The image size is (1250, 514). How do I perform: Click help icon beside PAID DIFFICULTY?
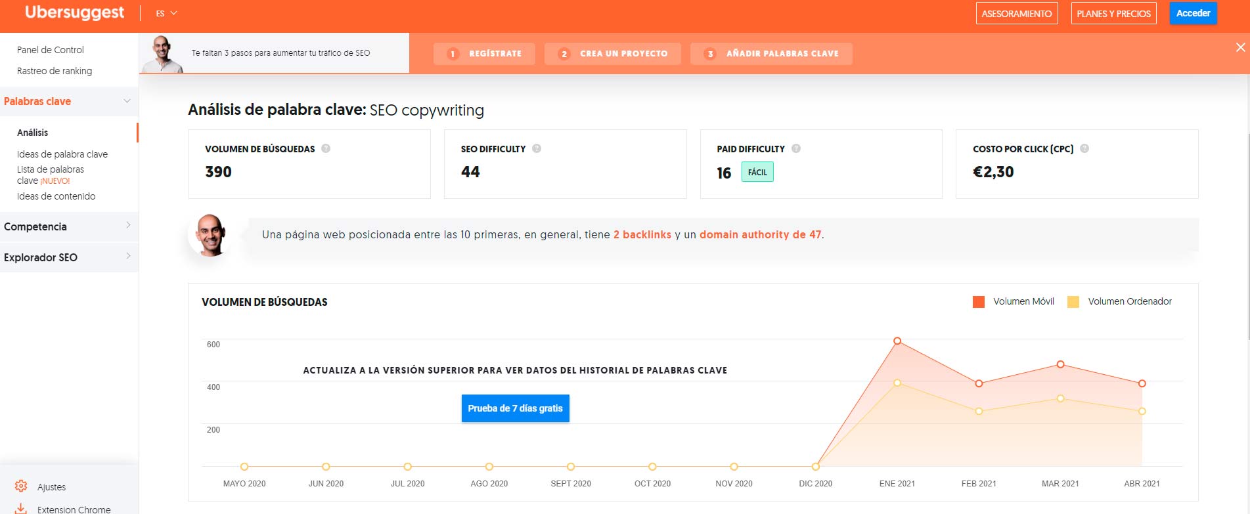pos(796,148)
